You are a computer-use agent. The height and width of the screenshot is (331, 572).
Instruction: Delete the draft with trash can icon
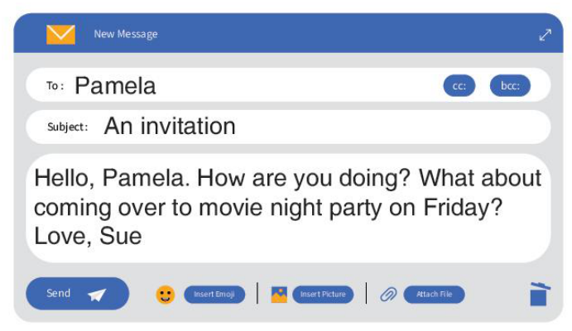(x=540, y=294)
